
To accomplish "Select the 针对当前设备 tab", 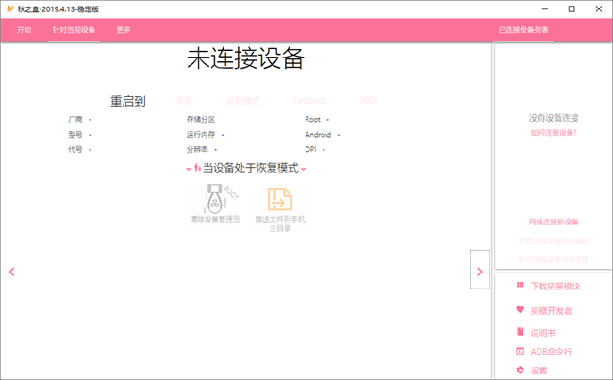I will coord(74,30).
